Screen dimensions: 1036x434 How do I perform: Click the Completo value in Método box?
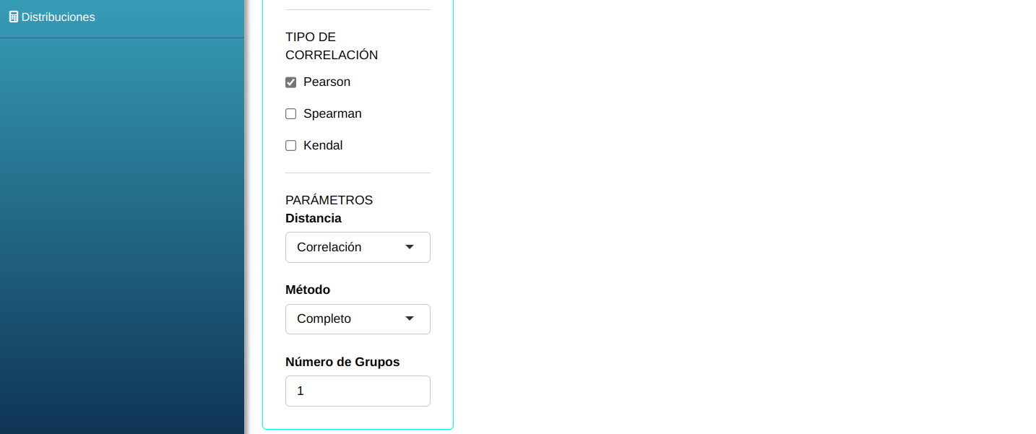(324, 319)
